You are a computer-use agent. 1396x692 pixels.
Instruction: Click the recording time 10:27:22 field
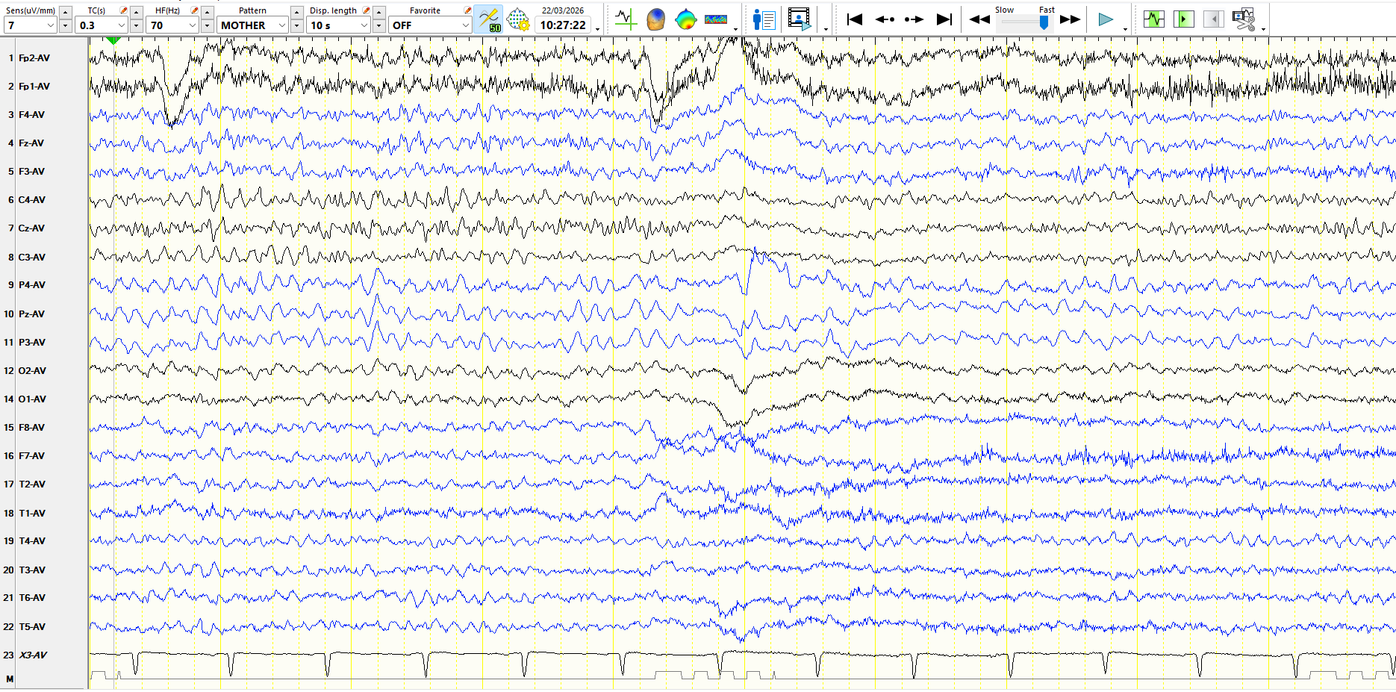click(563, 25)
